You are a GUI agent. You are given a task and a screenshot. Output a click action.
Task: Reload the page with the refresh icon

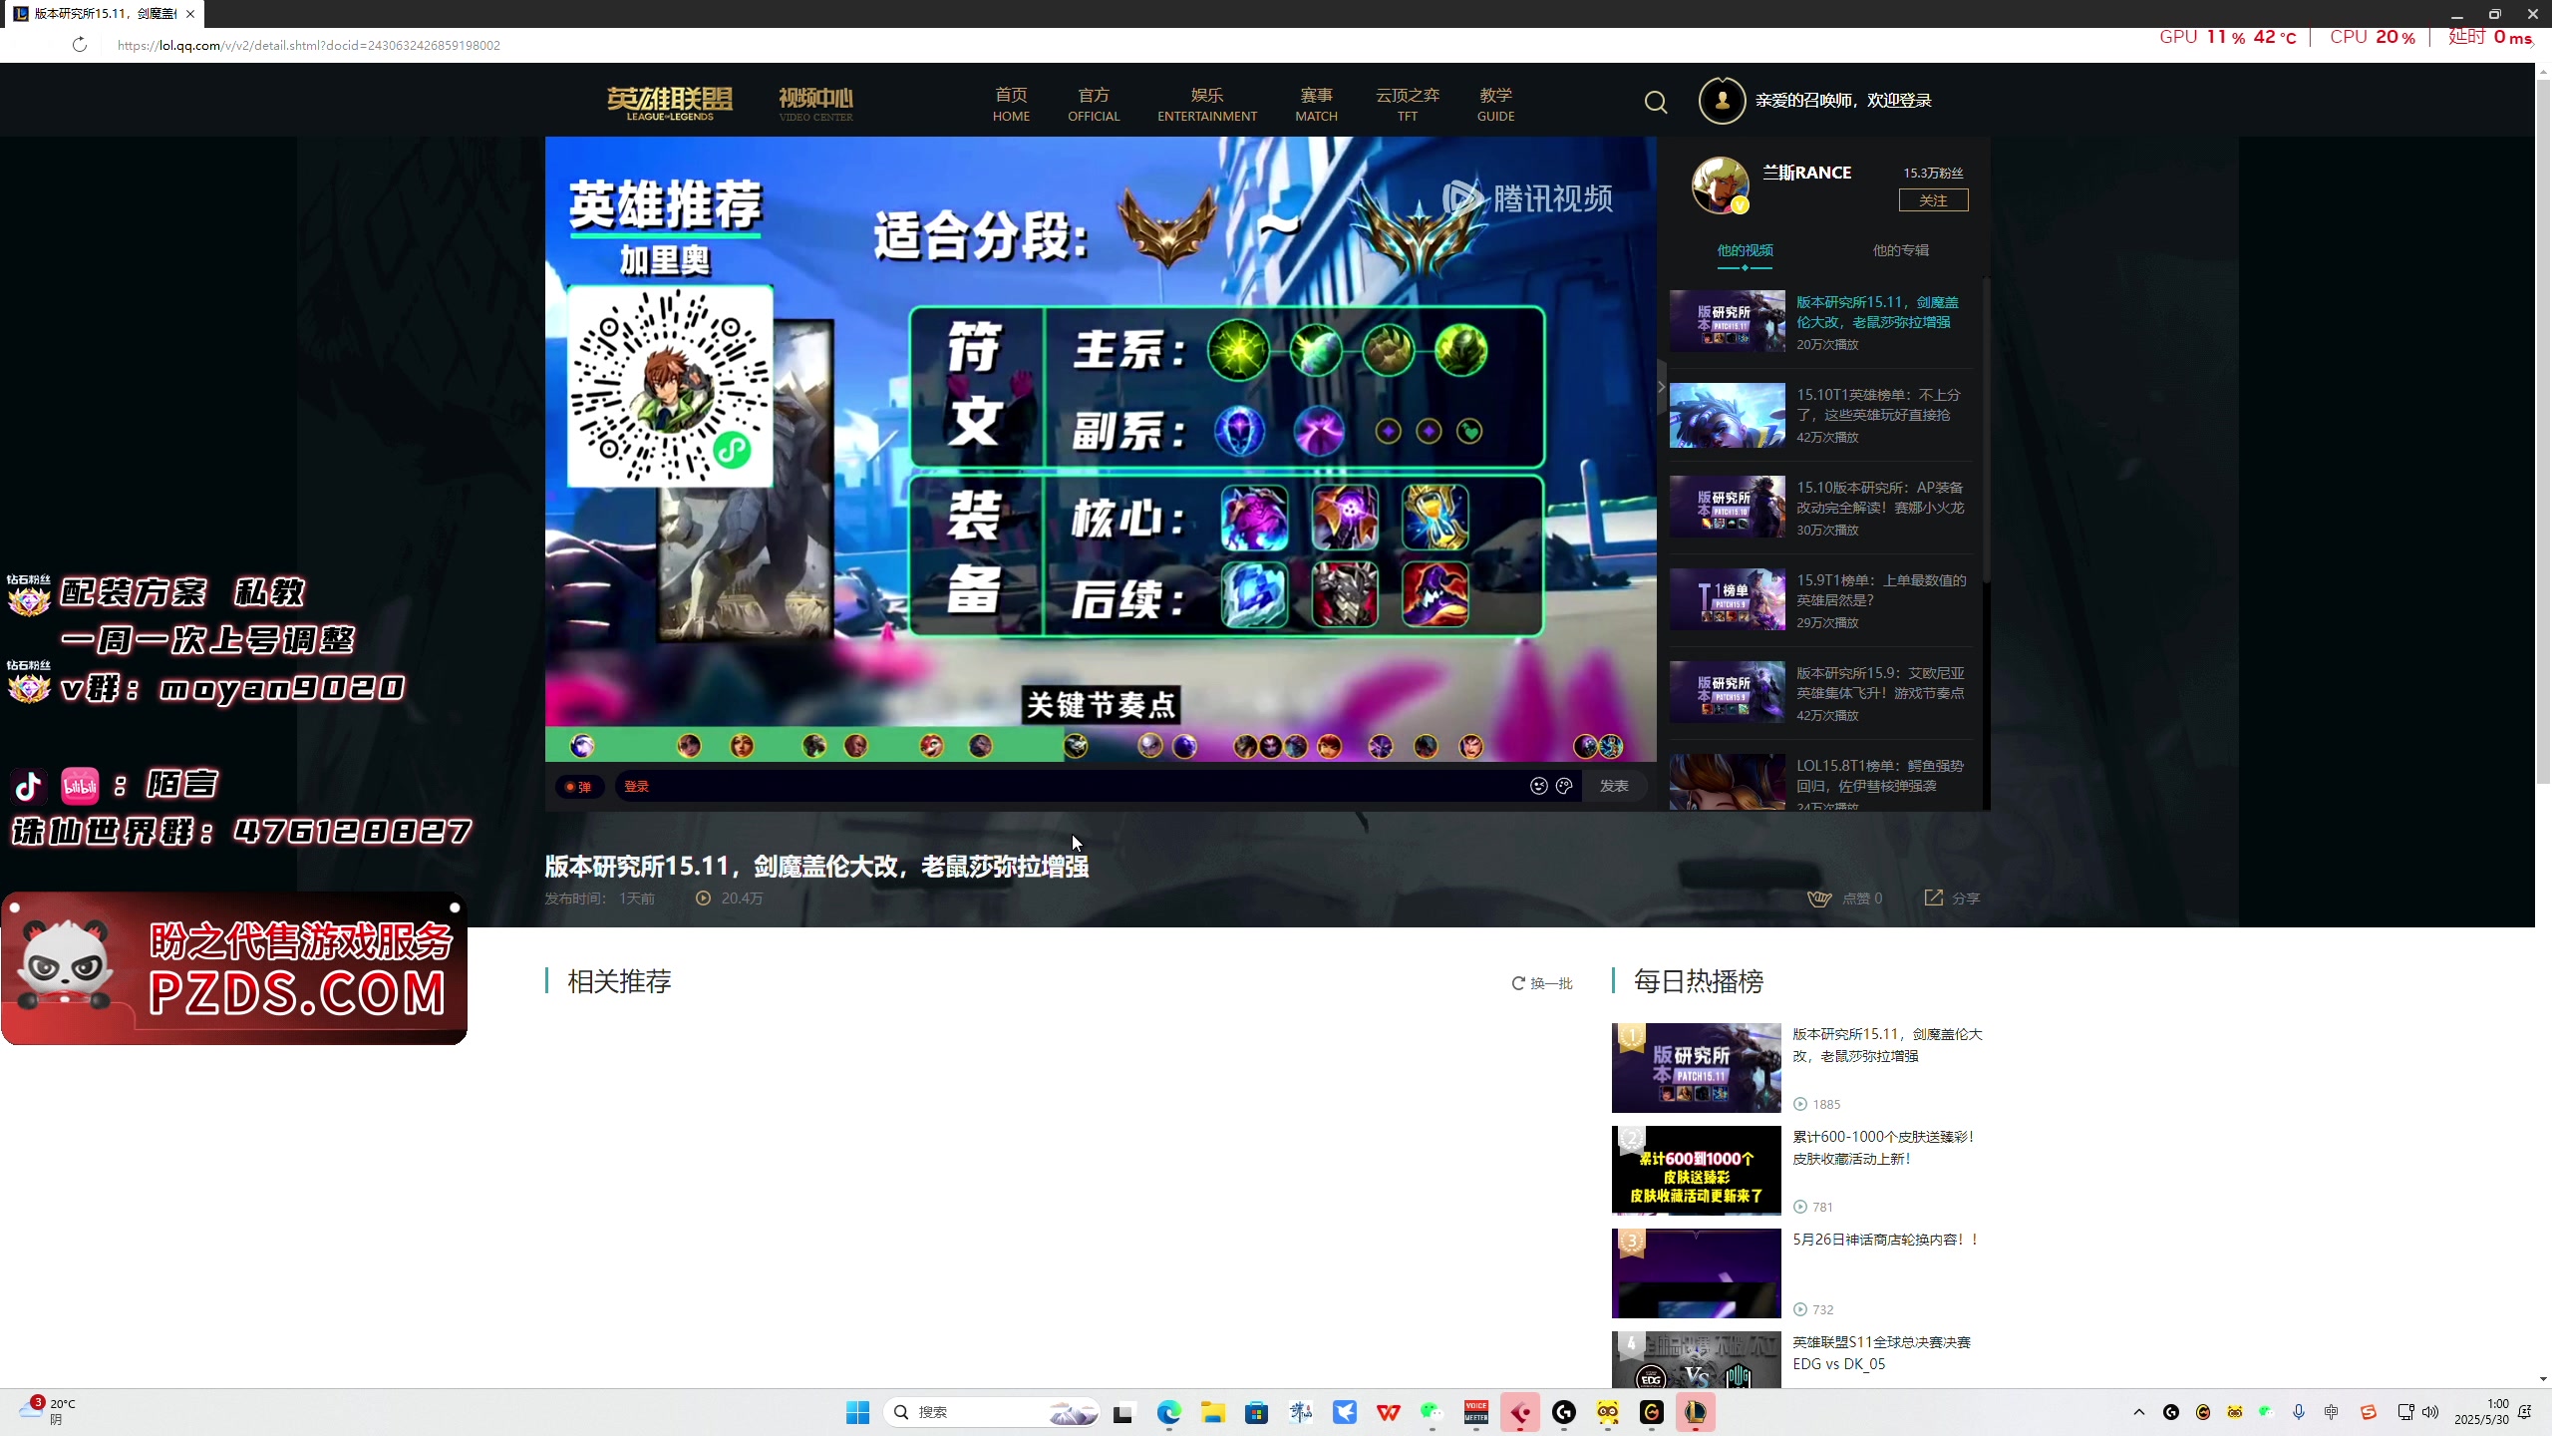click(80, 45)
